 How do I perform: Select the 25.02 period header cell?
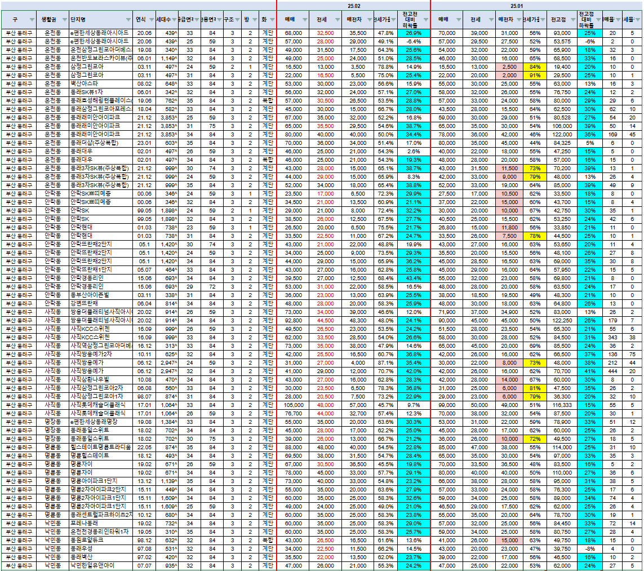coord(354,6)
